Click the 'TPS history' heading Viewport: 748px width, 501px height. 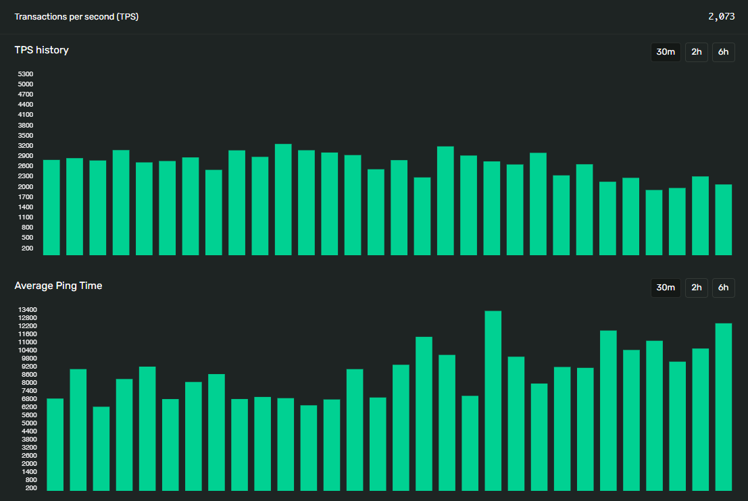point(41,50)
